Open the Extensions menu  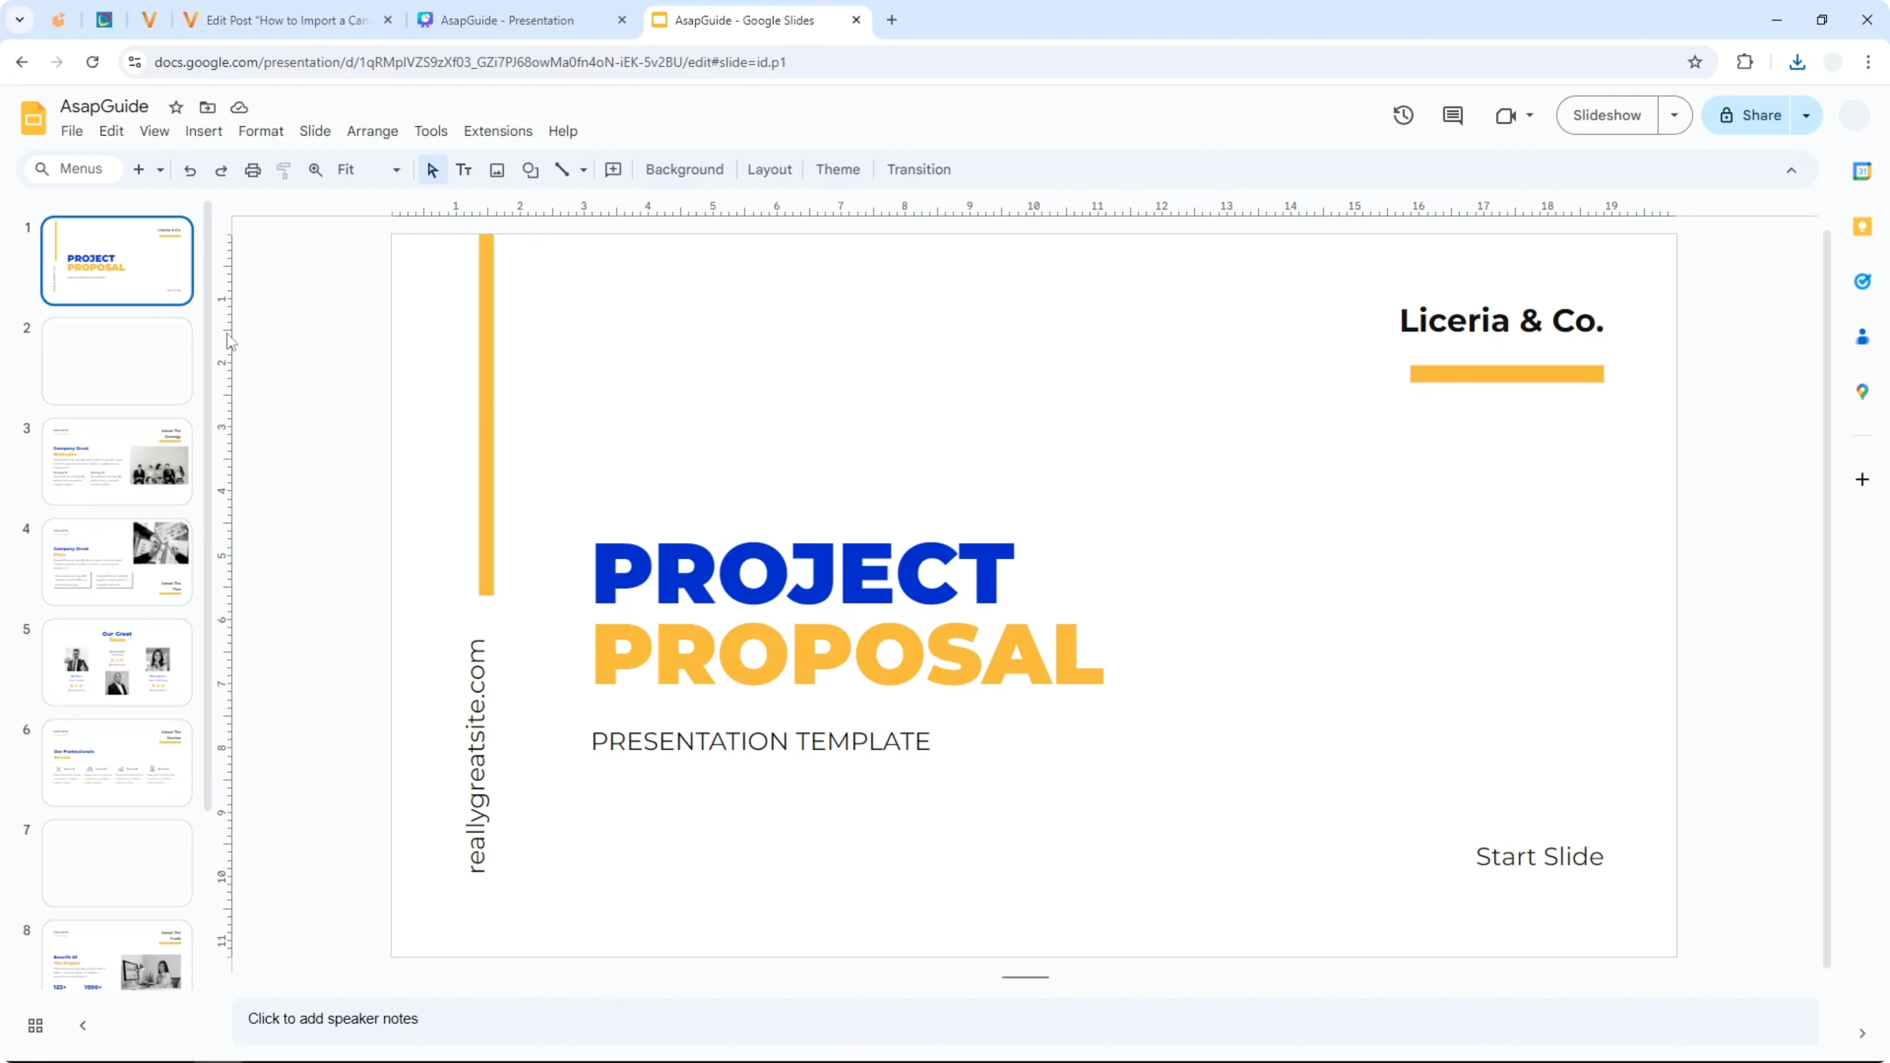[x=498, y=131]
